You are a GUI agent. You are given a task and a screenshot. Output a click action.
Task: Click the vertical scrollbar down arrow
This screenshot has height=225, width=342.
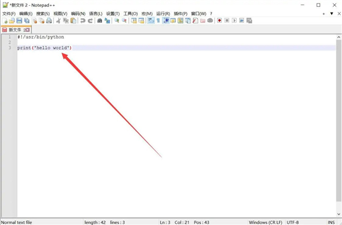[x=339, y=214]
